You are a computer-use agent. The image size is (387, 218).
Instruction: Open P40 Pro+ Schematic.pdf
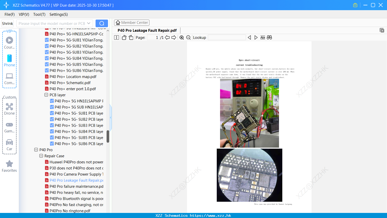[x=70, y=83]
